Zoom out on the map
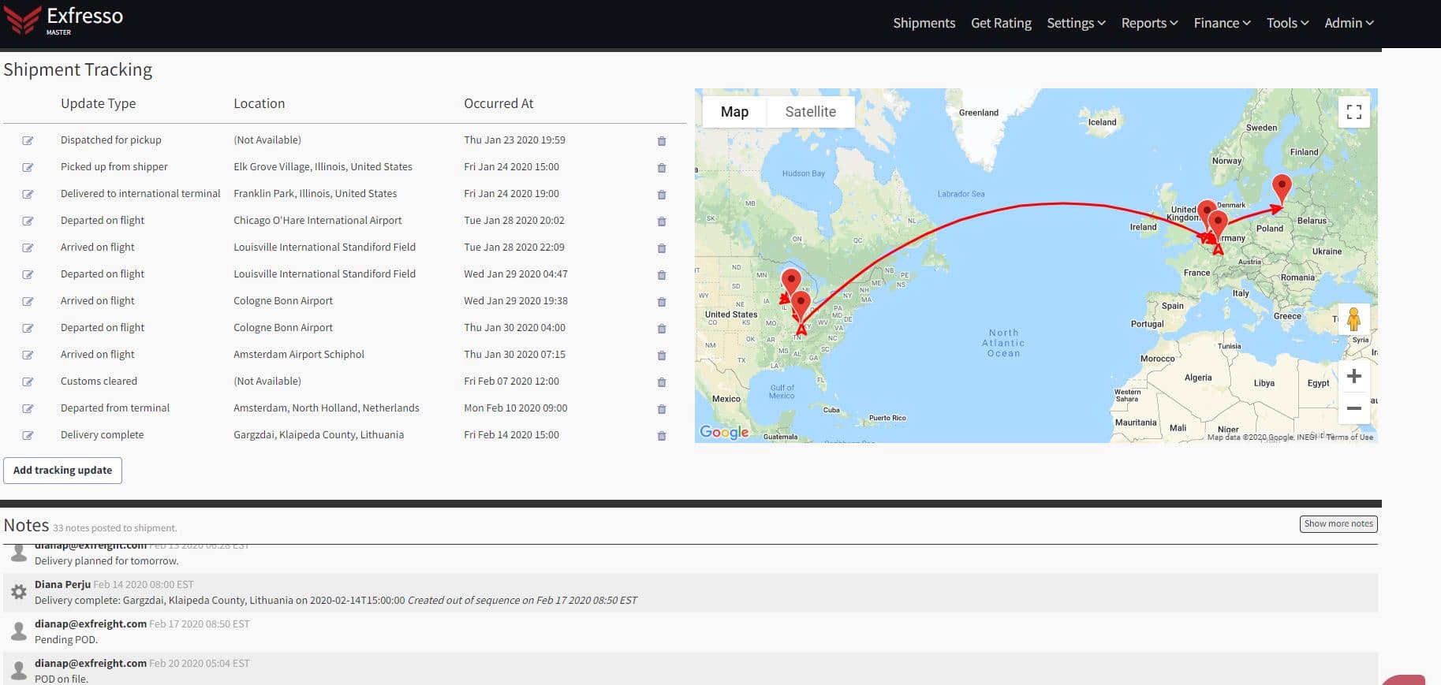 click(x=1354, y=408)
